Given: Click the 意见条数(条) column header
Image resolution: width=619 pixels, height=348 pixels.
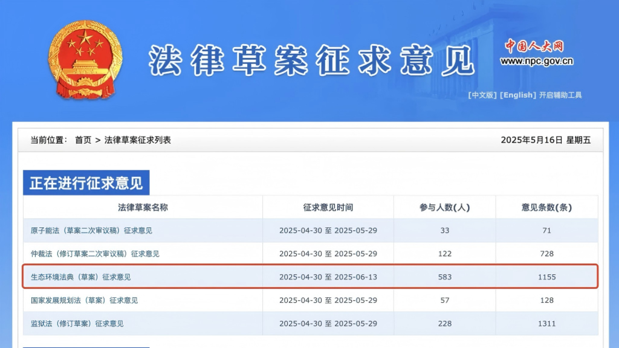Looking at the screenshot, I should click(x=546, y=207).
